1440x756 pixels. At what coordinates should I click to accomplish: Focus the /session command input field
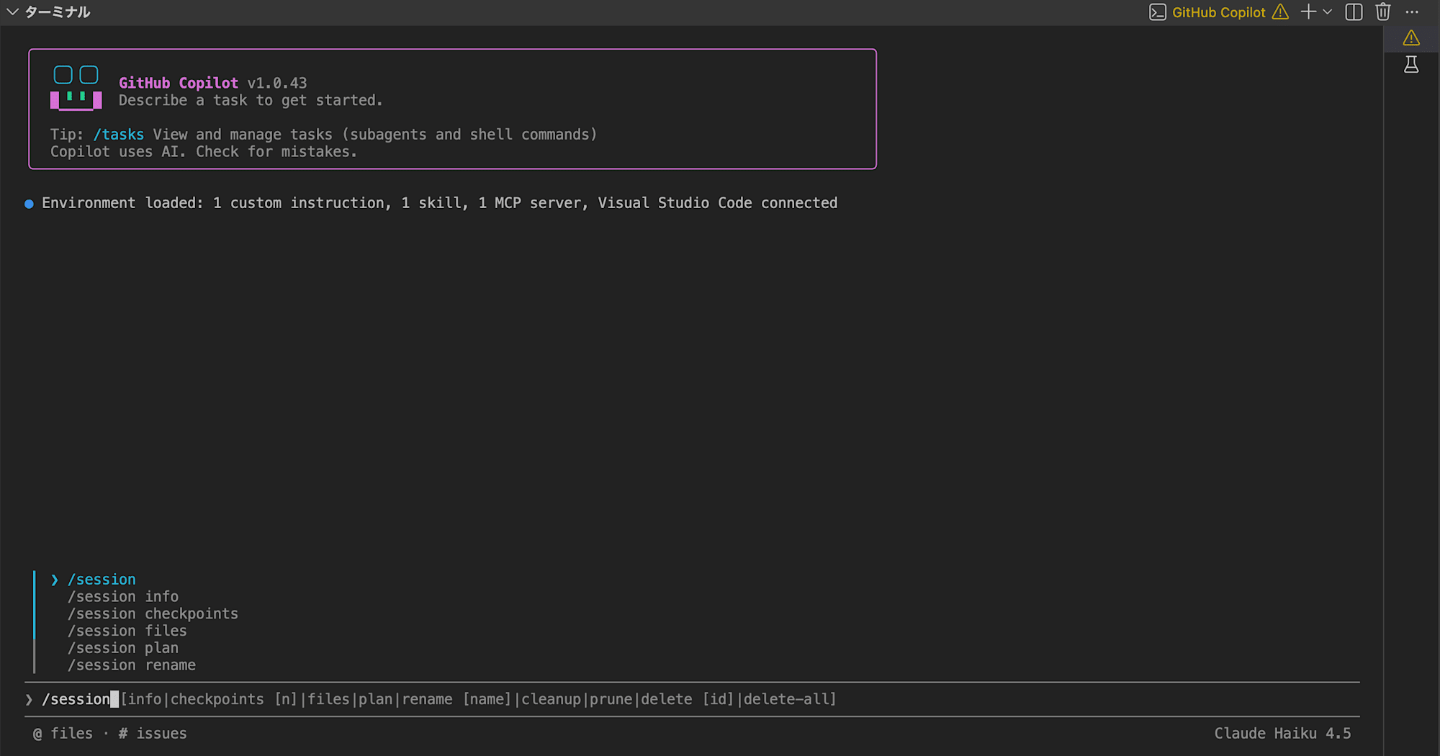692,699
